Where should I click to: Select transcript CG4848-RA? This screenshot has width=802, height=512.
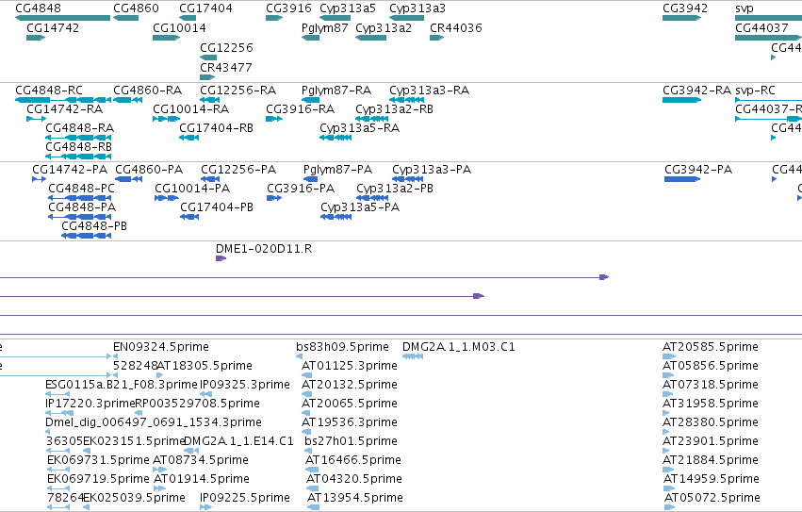pos(78,138)
